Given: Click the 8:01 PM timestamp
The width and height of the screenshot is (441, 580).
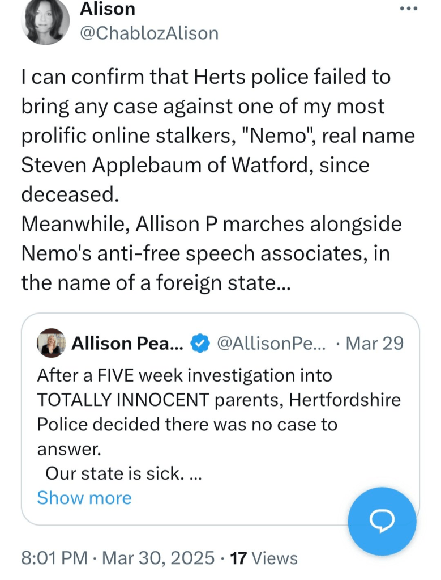Looking at the screenshot, I should (x=54, y=558).
